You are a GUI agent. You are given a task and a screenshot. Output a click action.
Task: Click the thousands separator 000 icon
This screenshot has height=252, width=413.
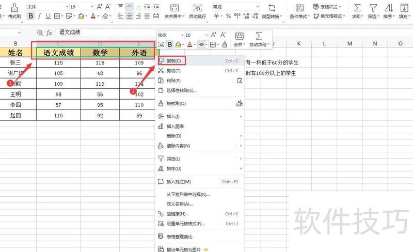click(237, 17)
